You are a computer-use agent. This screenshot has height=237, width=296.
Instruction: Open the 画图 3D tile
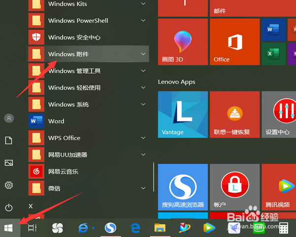click(183, 42)
